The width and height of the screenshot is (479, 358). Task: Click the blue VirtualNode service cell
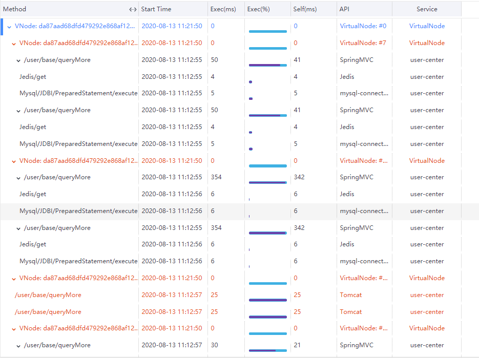point(427,26)
